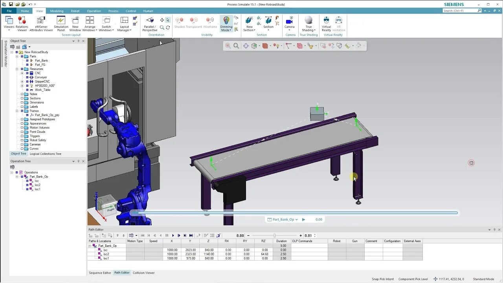503x283 pixels.
Task: Click the Object Tree filter icon
Action: (13, 47)
